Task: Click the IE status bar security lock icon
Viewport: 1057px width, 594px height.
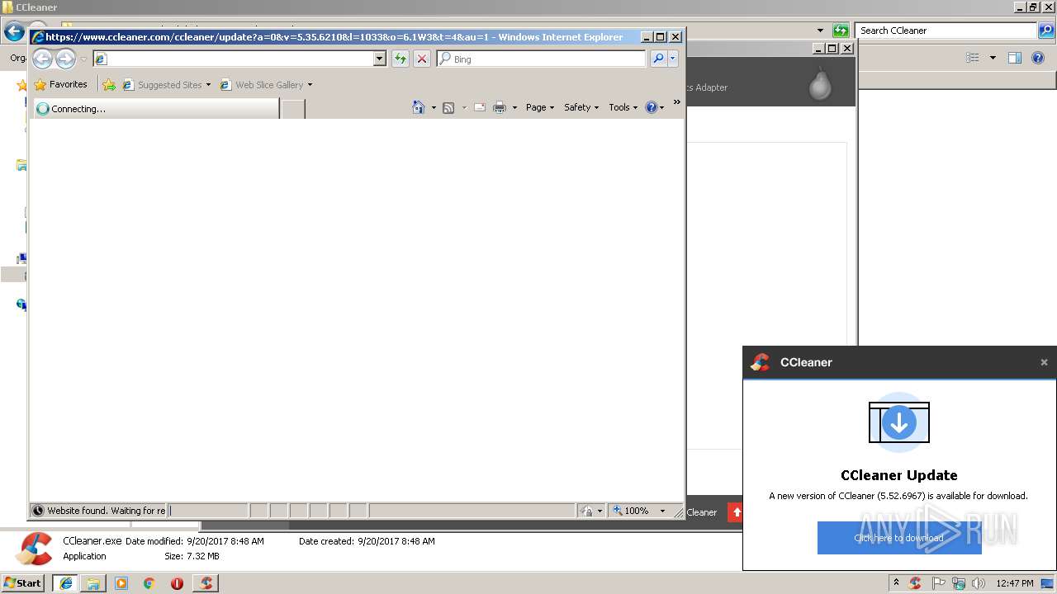Action: pos(586,511)
